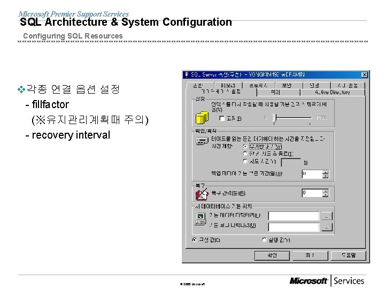The width and height of the screenshot is (385, 289).
Task: Open the Server Settings tab 서버 설정
Action: pyautogui.click(x=348, y=86)
